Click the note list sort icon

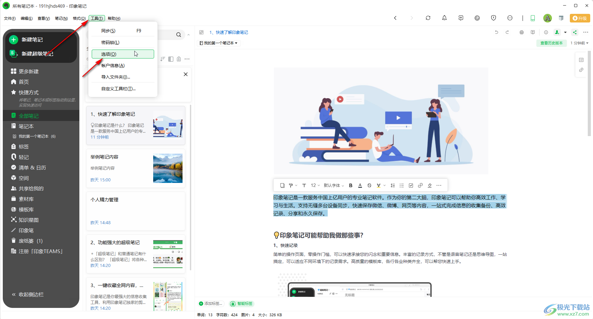163,59
